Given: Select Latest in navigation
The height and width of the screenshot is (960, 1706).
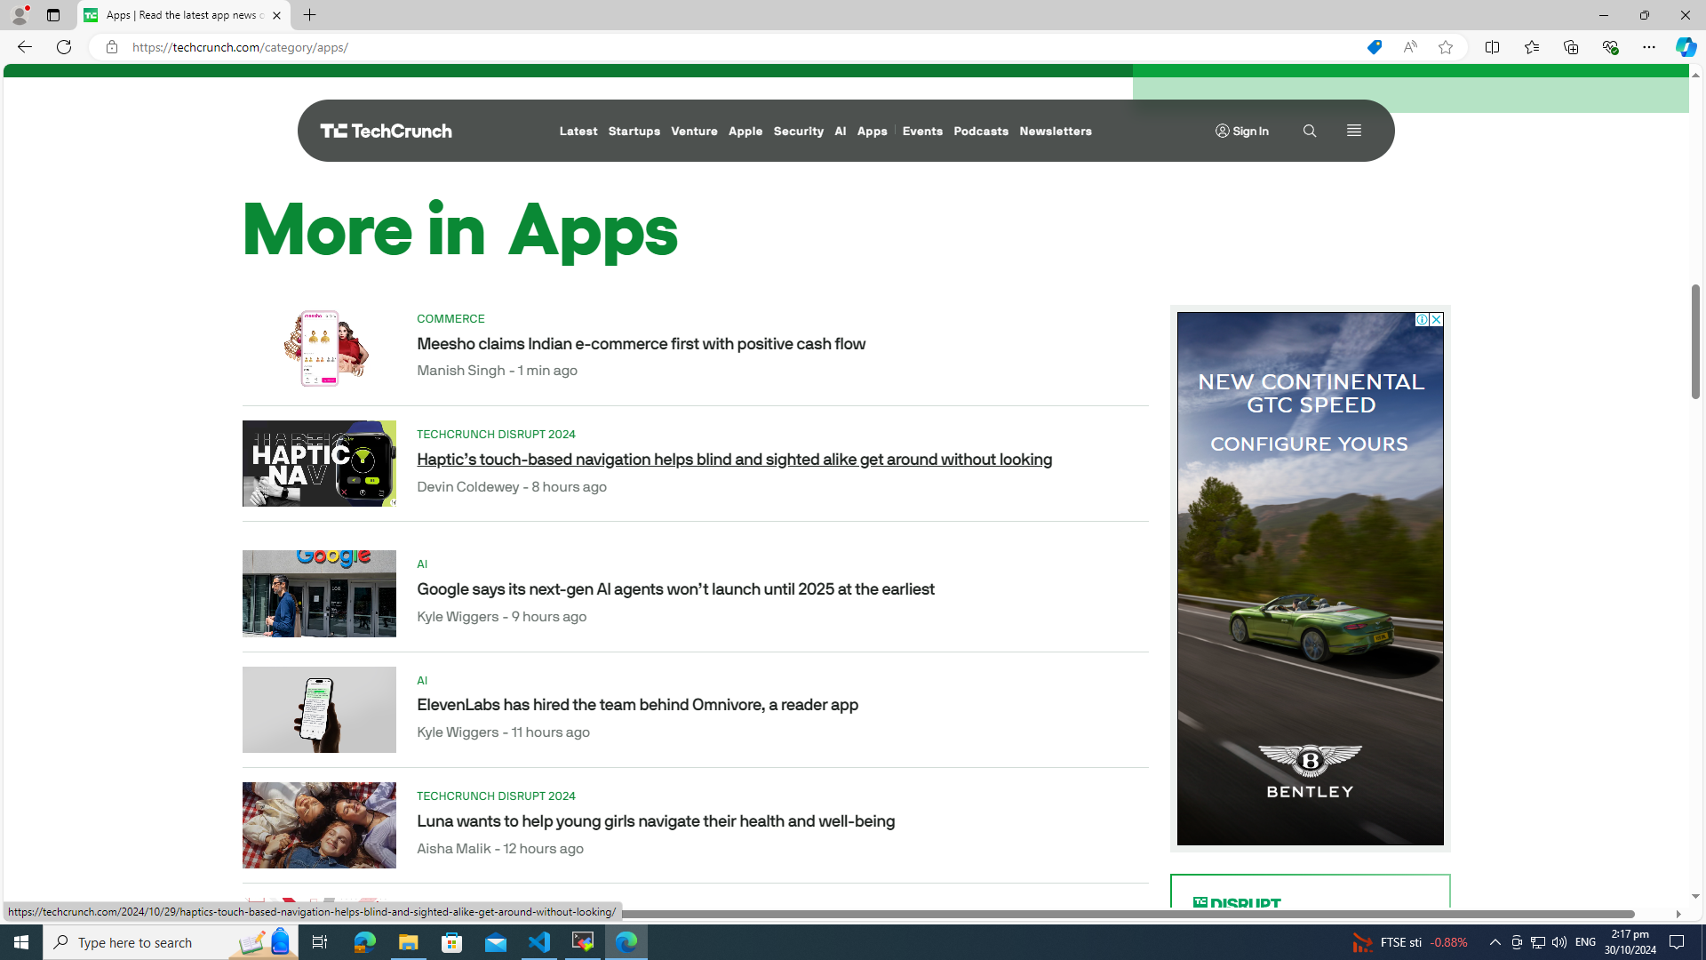Looking at the screenshot, I should [x=578, y=131].
